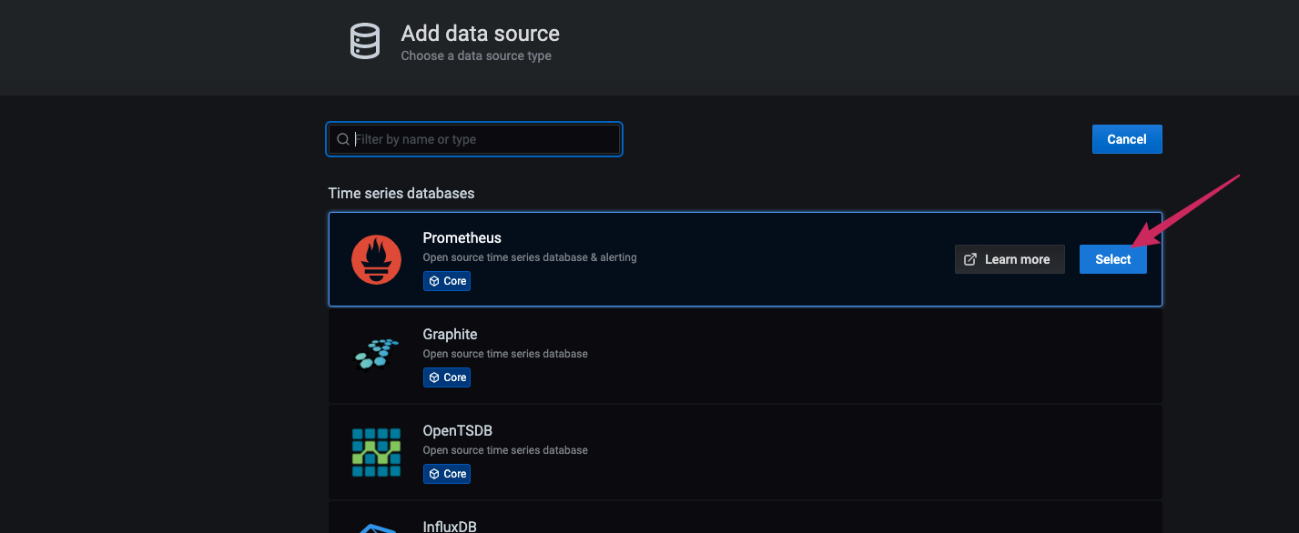Screen dimensions: 1299x533
Task: Focus the Filter by name or type field
Action: click(x=474, y=139)
